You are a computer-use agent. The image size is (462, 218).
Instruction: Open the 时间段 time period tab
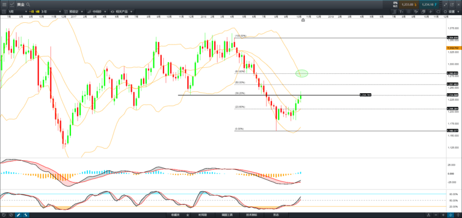[203, 215]
